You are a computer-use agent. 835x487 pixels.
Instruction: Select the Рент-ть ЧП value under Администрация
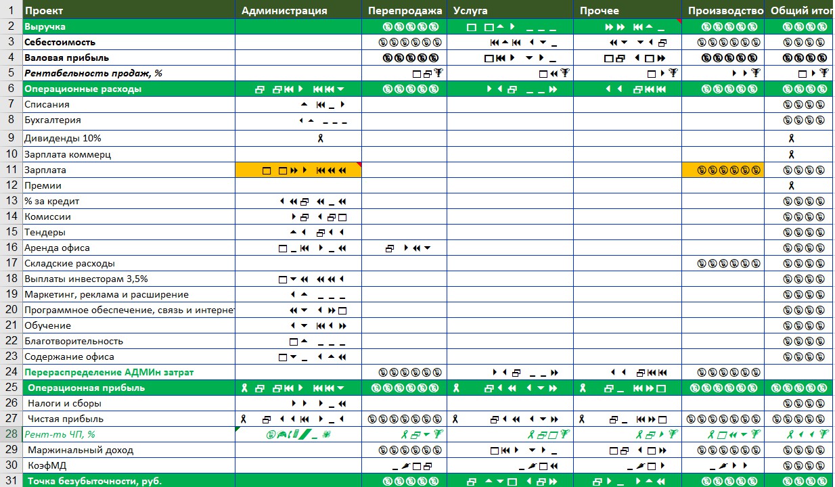(x=298, y=434)
